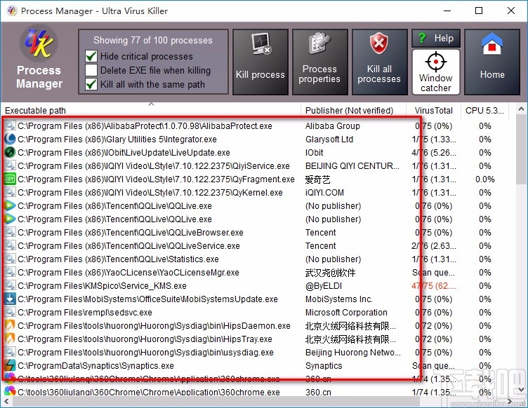Click Microsoft Corporation publisher cell

pyautogui.click(x=346, y=313)
